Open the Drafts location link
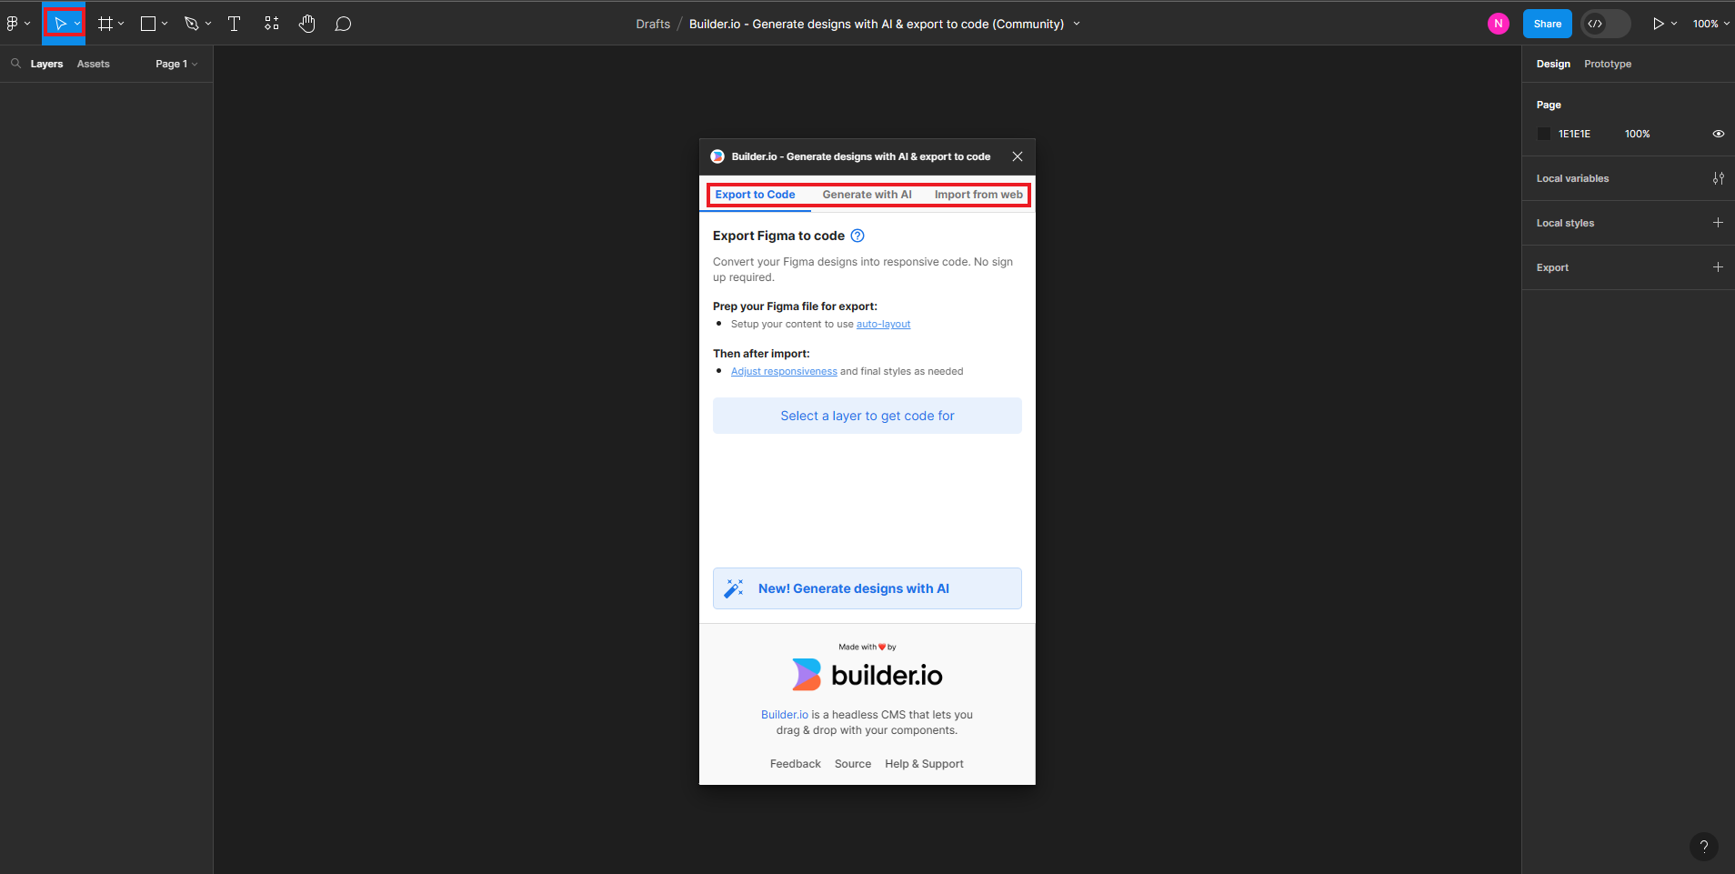The image size is (1735, 874). point(653,25)
